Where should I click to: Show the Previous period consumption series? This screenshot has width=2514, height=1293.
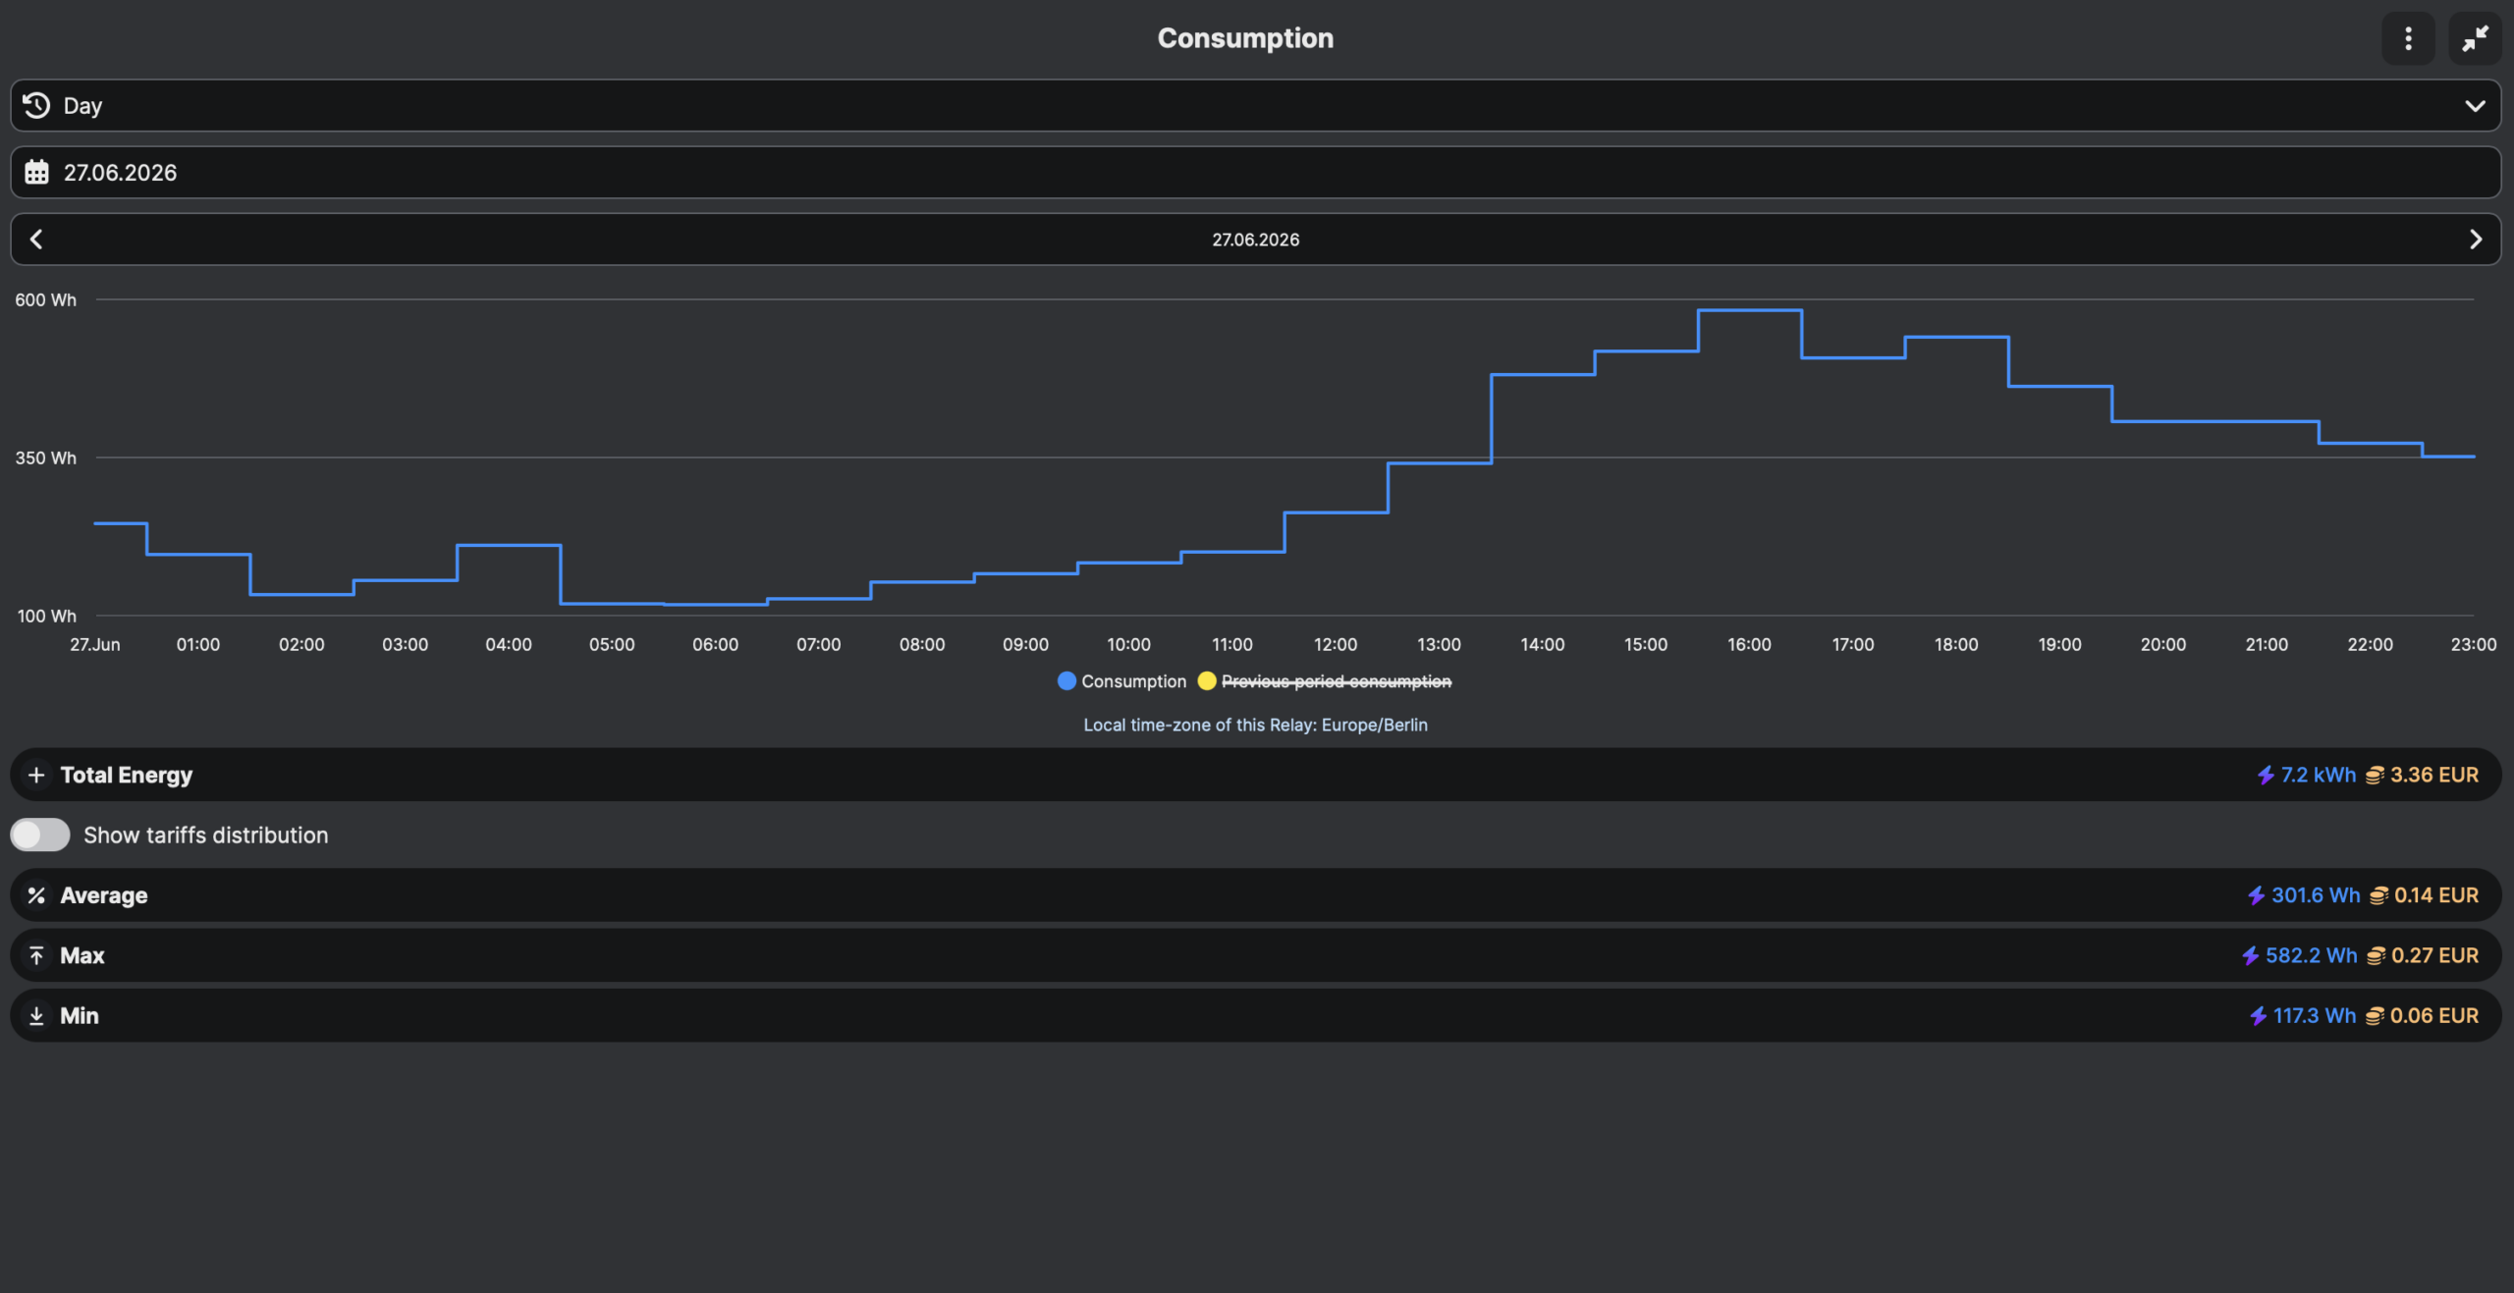pos(1324,681)
